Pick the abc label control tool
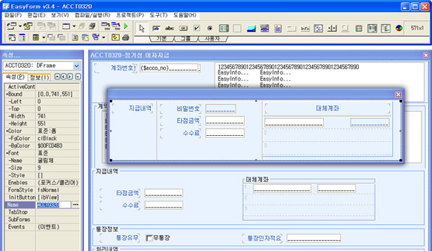The height and width of the screenshot is (251, 432). pyautogui.click(x=169, y=28)
